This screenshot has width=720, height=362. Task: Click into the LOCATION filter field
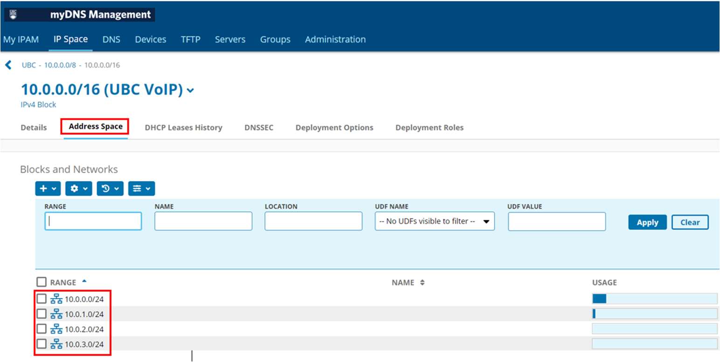pos(313,221)
